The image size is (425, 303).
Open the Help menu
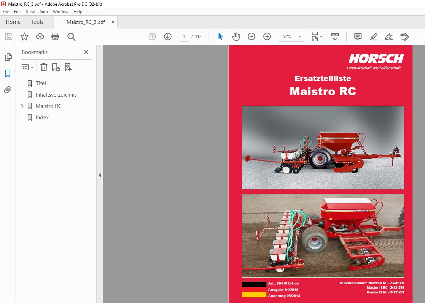click(78, 12)
